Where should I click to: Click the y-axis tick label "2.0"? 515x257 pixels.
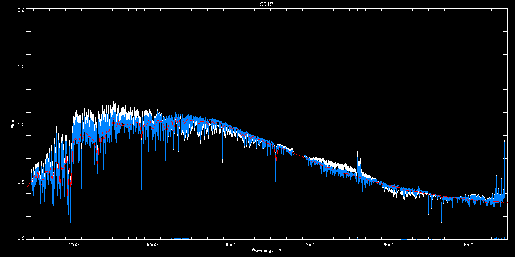20,9
